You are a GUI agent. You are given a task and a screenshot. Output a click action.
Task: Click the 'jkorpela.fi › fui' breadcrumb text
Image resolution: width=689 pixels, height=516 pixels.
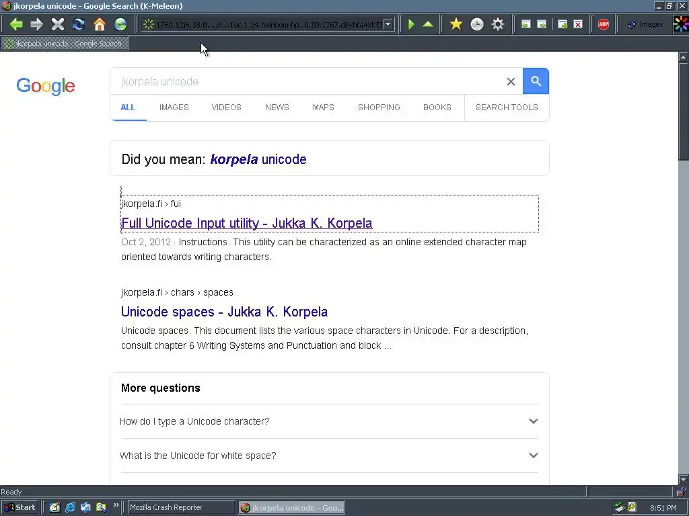[x=151, y=204]
